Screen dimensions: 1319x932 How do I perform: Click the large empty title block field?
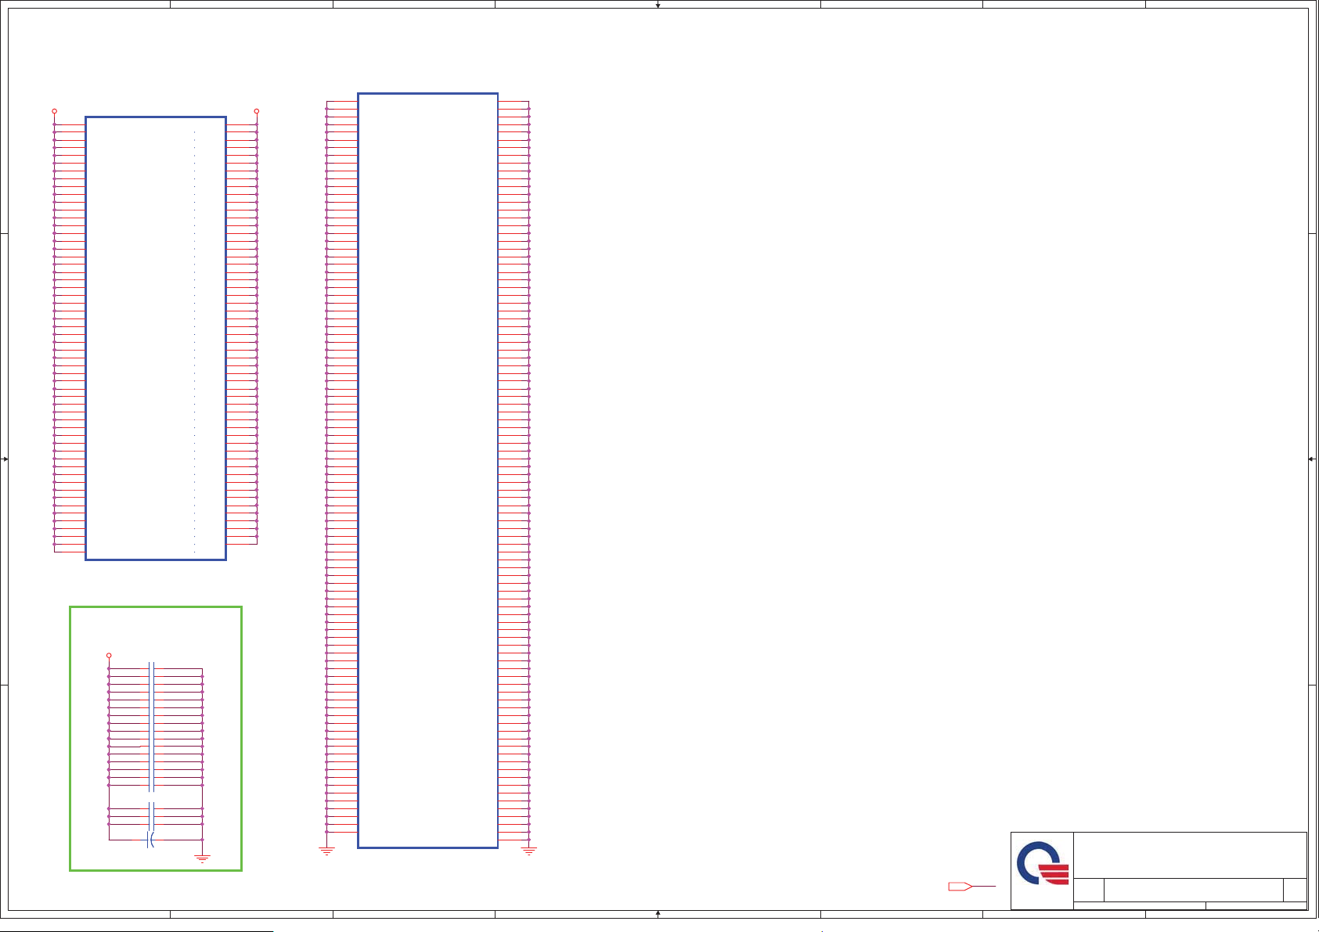[1189, 855]
